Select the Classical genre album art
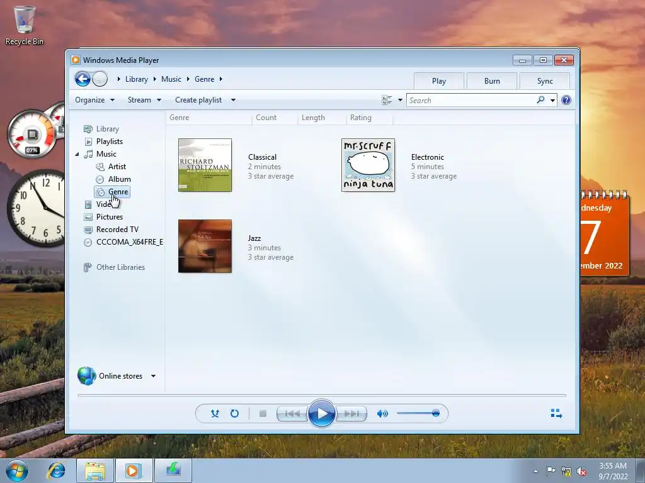This screenshot has width=645, height=483. (205, 165)
